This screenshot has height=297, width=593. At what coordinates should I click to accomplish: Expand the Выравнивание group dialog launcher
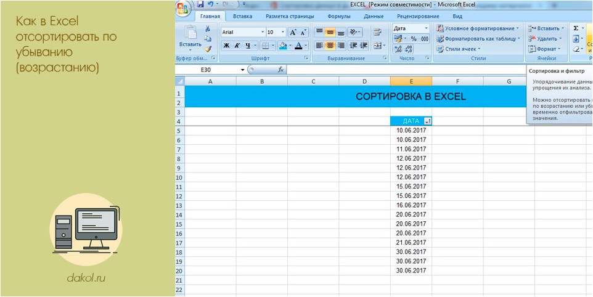(385, 59)
